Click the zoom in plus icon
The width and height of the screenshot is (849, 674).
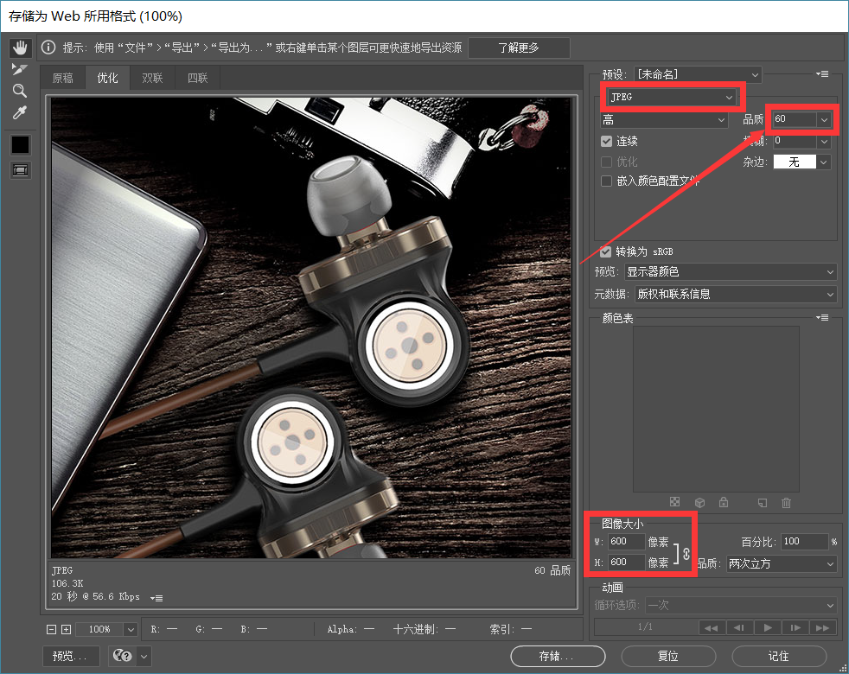pyautogui.click(x=67, y=630)
